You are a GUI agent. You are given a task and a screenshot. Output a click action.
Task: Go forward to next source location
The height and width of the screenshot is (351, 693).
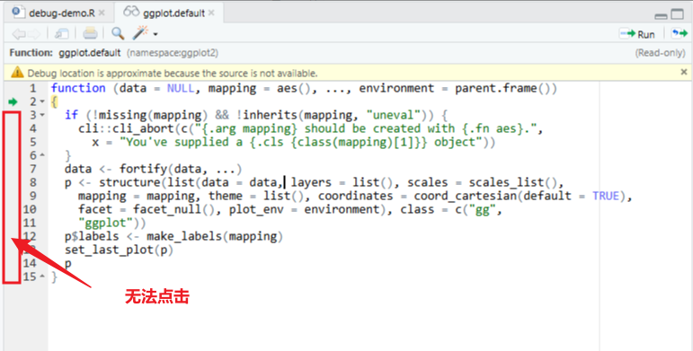[34, 33]
